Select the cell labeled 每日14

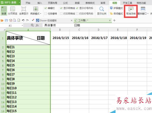click(x=28, y=106)
